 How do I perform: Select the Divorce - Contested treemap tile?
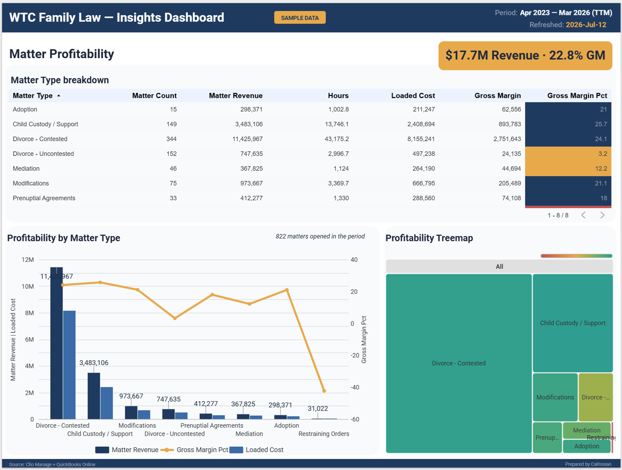459,363
